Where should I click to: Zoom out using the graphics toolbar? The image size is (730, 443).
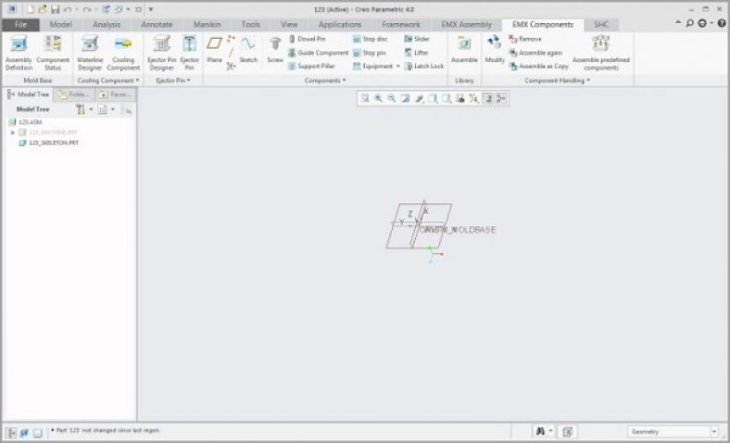[392, 98]
